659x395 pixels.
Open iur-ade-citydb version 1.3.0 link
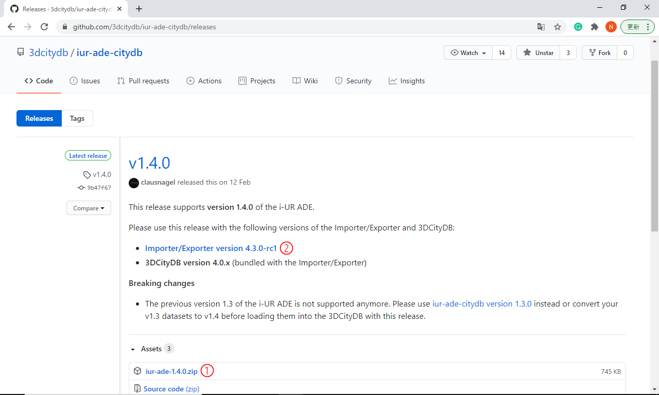pyautogui.click(x=482, y=303)
